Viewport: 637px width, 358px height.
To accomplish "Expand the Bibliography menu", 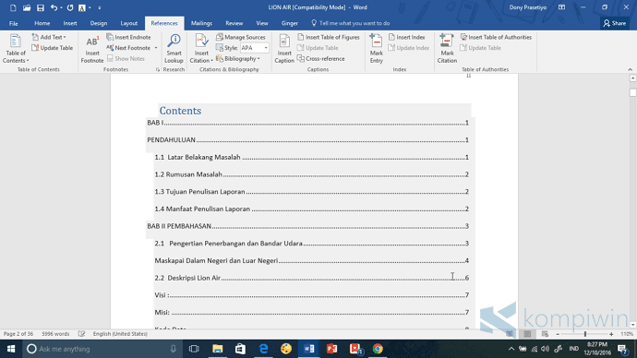I will pos(238,59).
